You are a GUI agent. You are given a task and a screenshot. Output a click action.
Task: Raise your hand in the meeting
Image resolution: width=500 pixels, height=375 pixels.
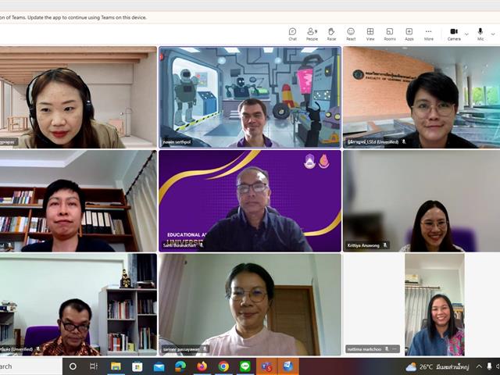tap(331, 34)
